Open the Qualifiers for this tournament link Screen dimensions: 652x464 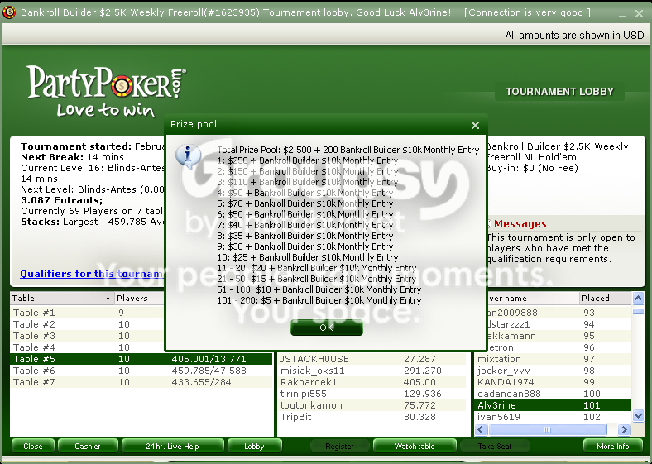(92, 274)
